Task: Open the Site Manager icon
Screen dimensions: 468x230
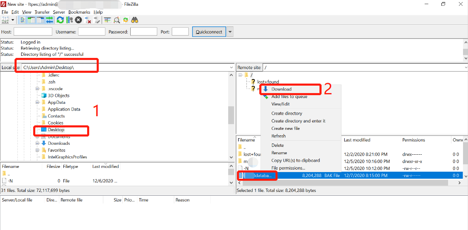Action: point(5,20)
